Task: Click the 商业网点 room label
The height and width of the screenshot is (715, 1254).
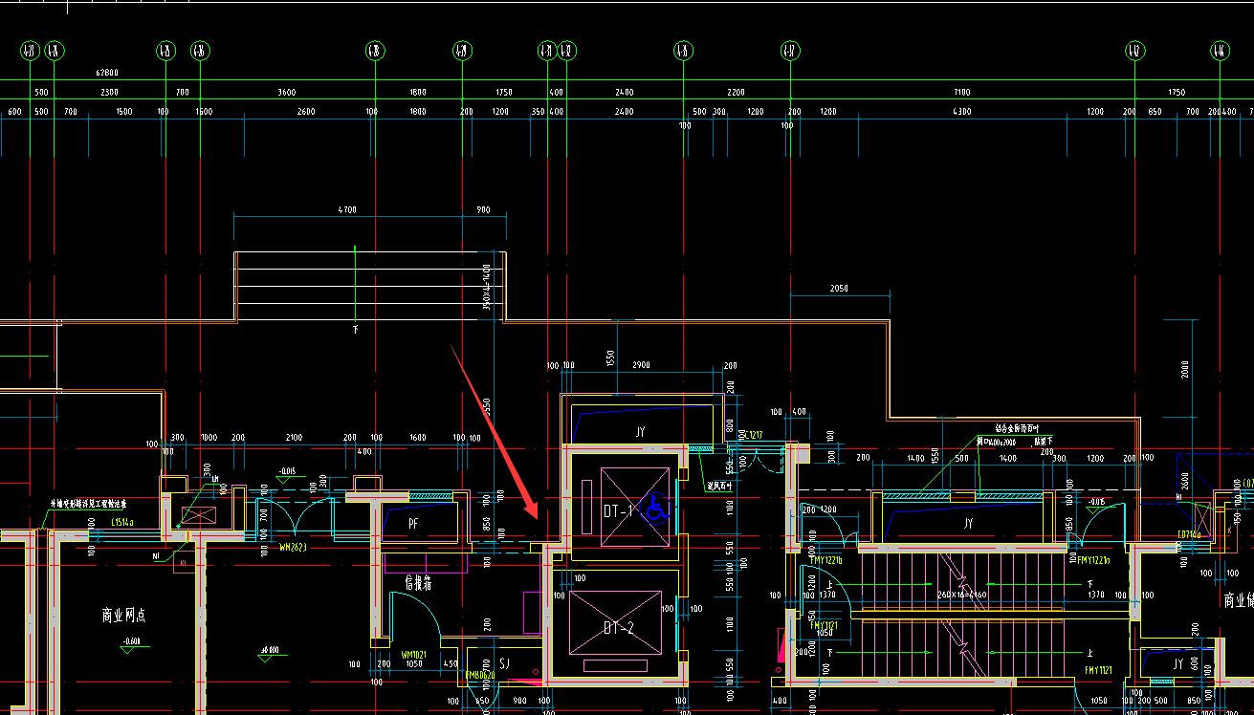Action: [125, 614]
